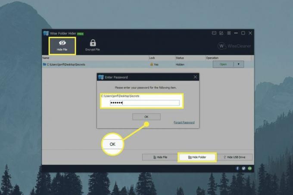Image resolution: width=293 pixels, height=195 pixels.
Task: Click the WiseCleaner logo
Action: [x=234, y=46]
